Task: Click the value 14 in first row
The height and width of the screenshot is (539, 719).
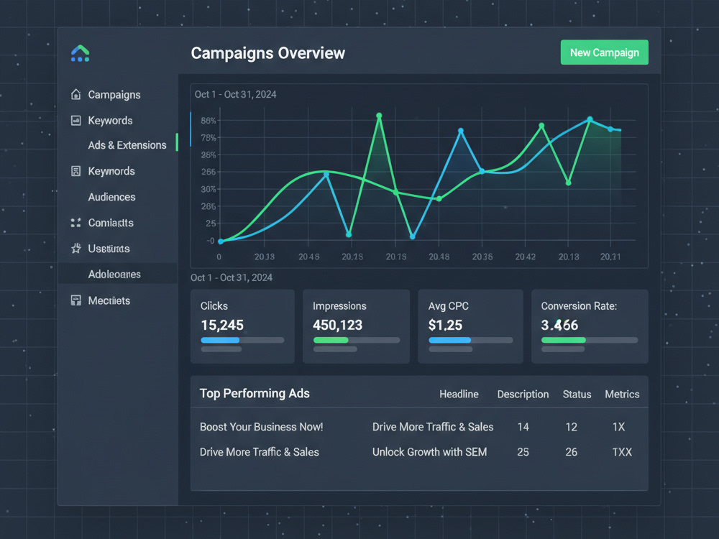Action: tap(523, 427)
